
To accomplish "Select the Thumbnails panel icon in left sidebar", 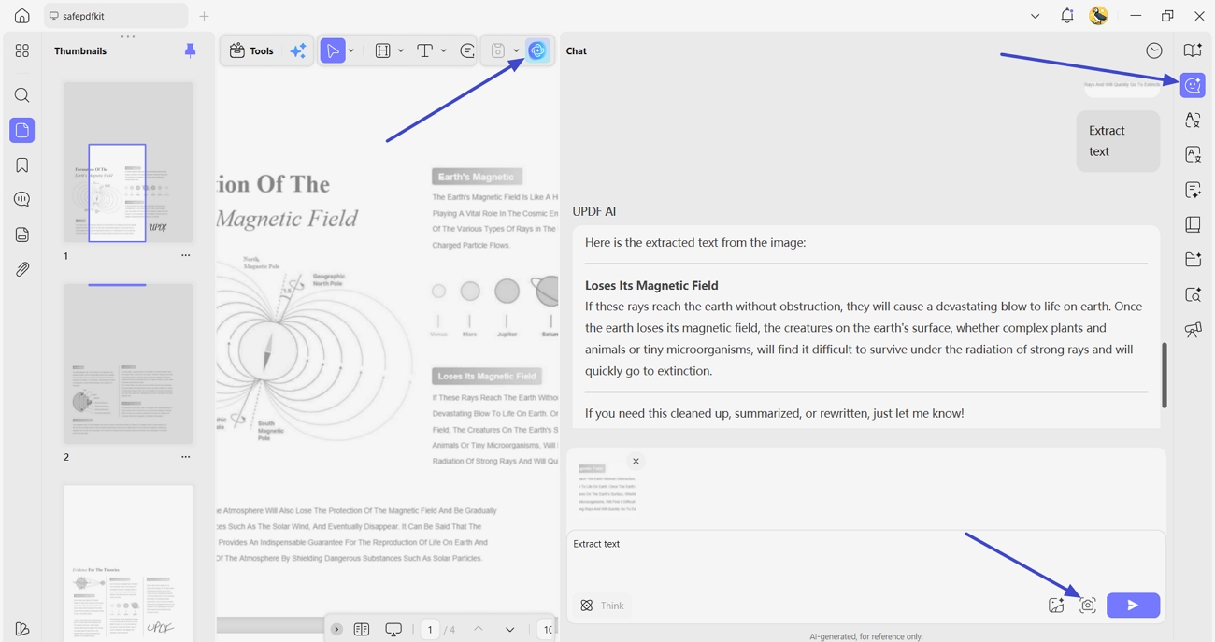I will click(x=22, y=131).
